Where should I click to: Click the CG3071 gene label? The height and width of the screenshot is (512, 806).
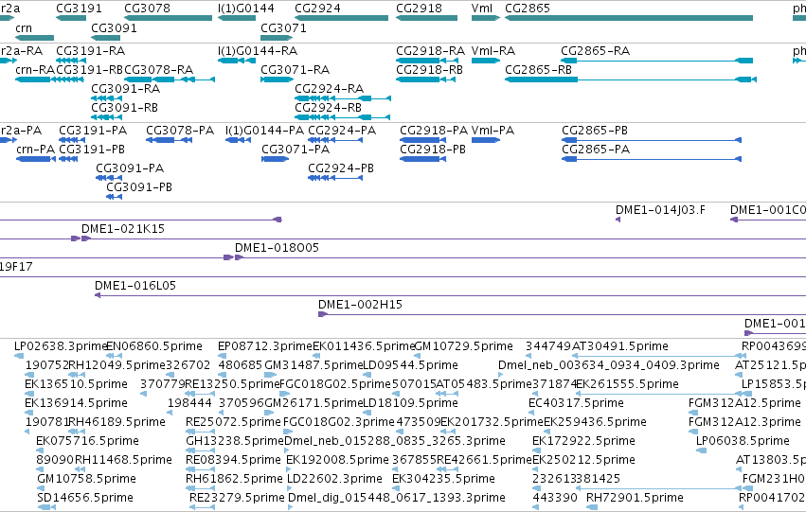pyautogui.click(x=283, y=27)
